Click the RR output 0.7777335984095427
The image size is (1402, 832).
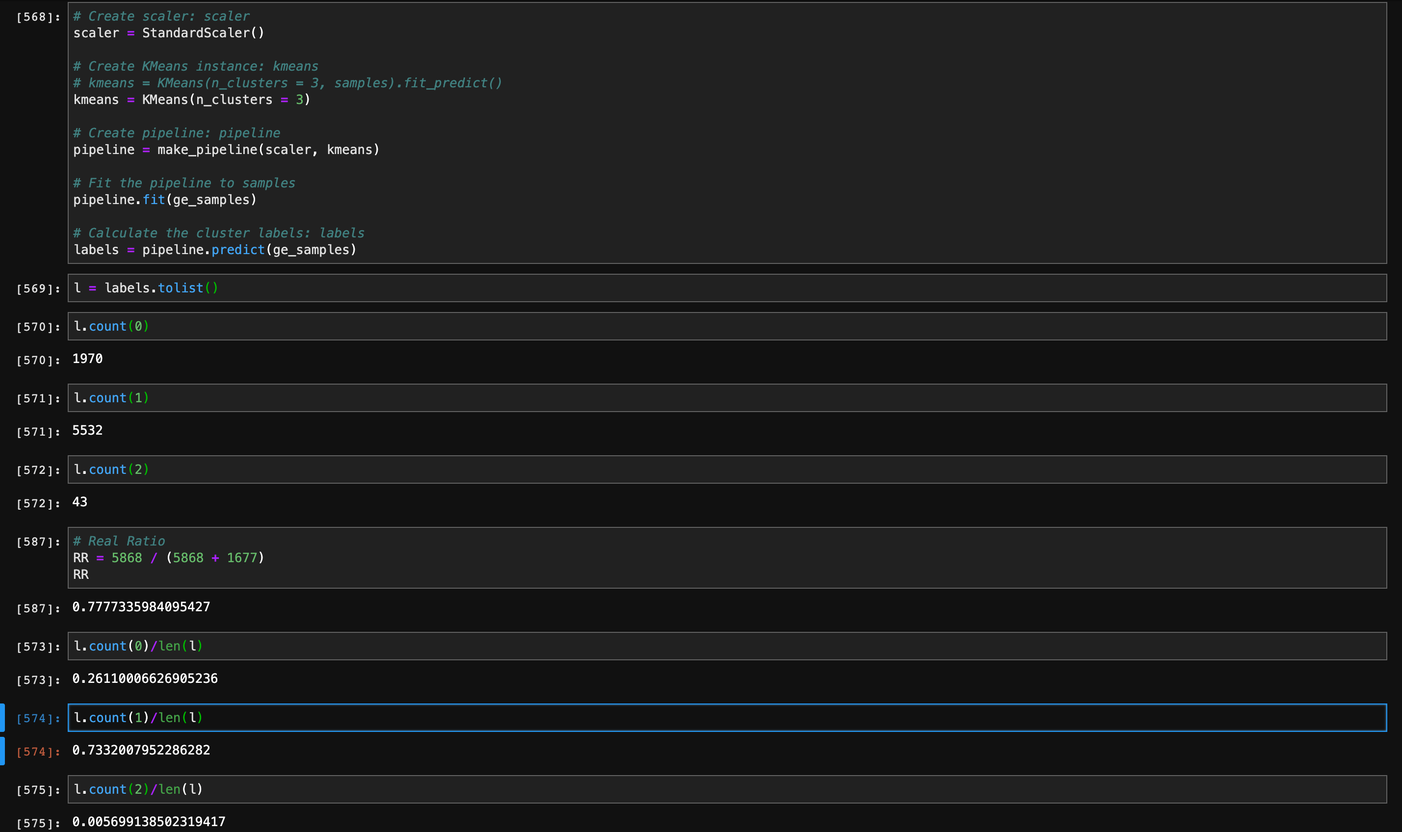pos(141,607)
